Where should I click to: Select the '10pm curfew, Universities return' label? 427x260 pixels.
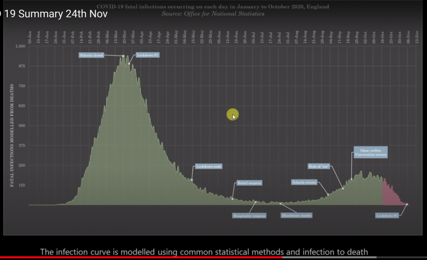[371, 152]
